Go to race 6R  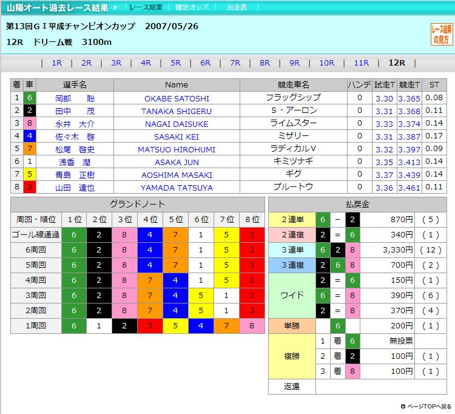[206, 63]
